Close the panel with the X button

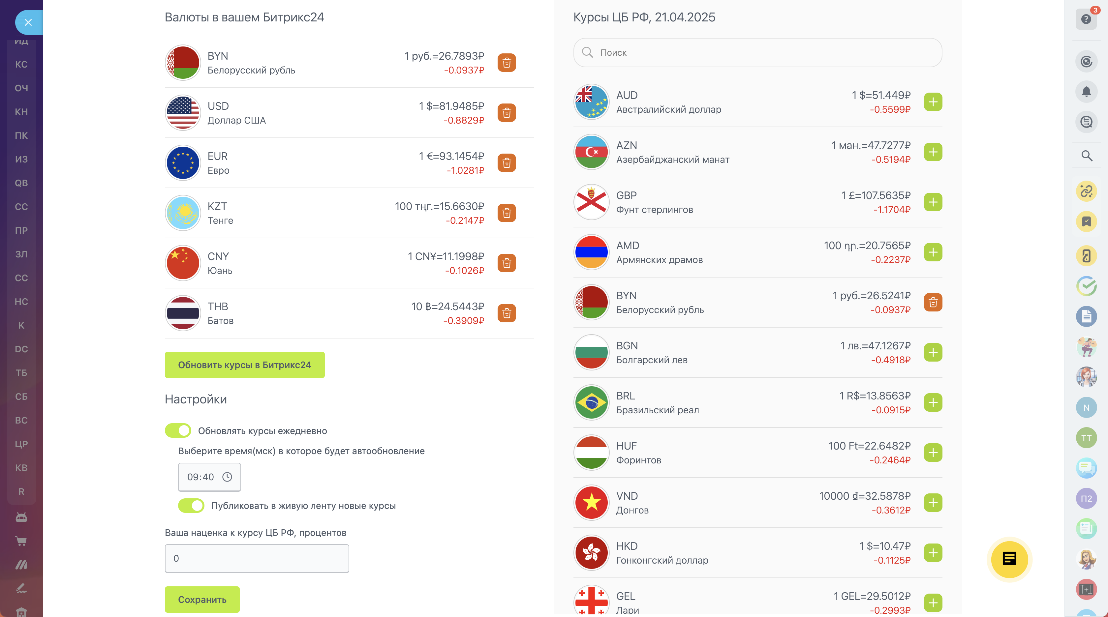pyautogui.click(x=28, y=22)
